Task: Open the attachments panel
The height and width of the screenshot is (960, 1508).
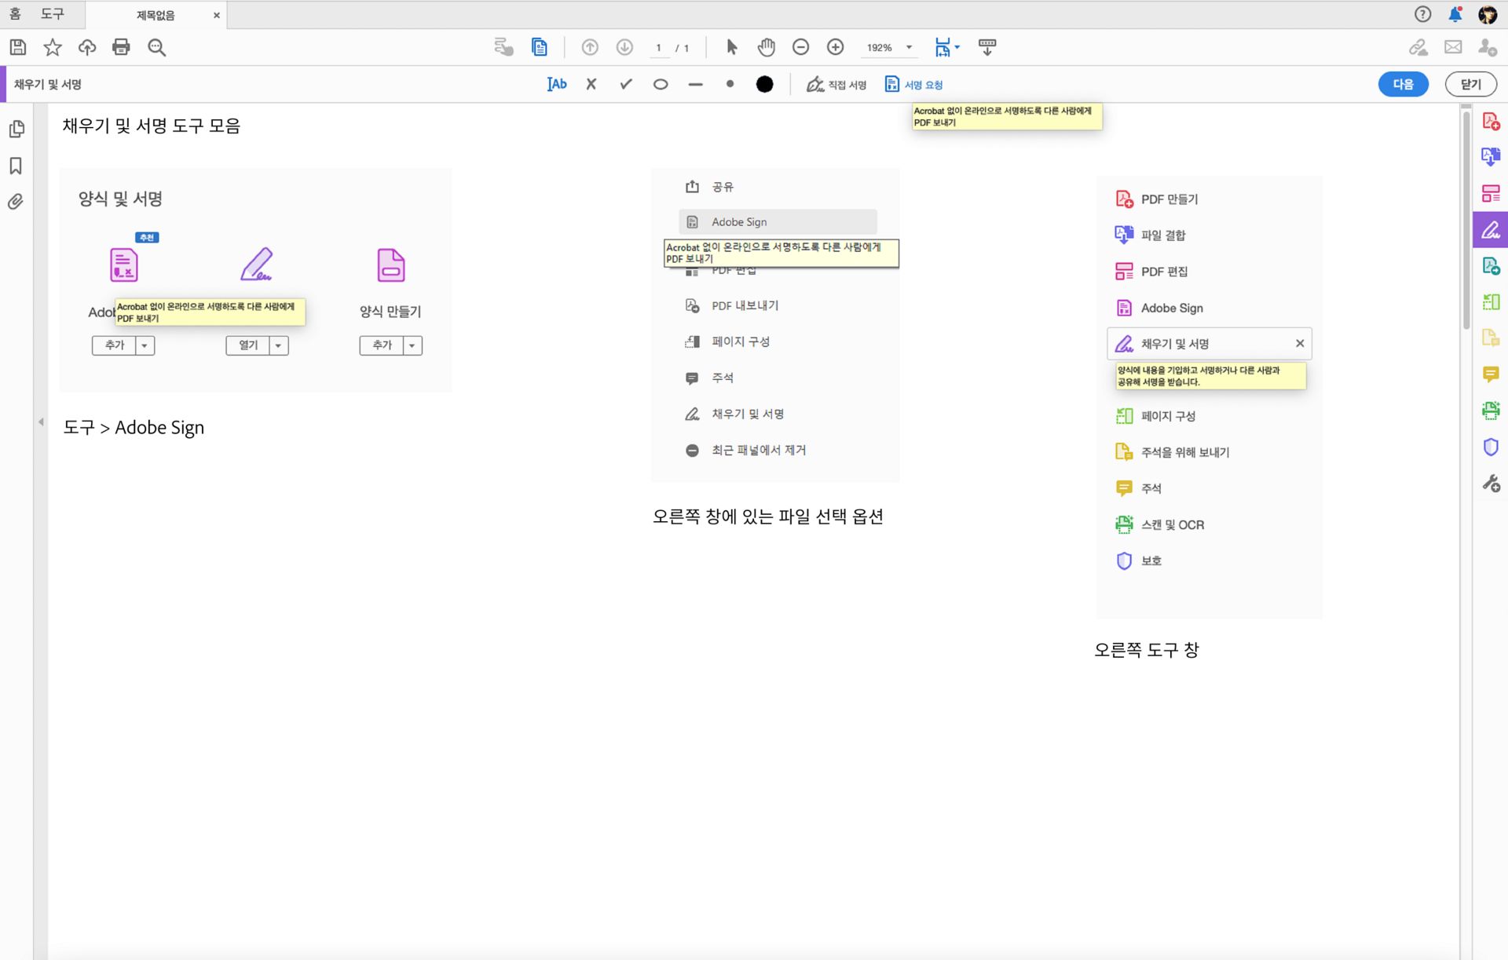Action: tap(16, 202)
